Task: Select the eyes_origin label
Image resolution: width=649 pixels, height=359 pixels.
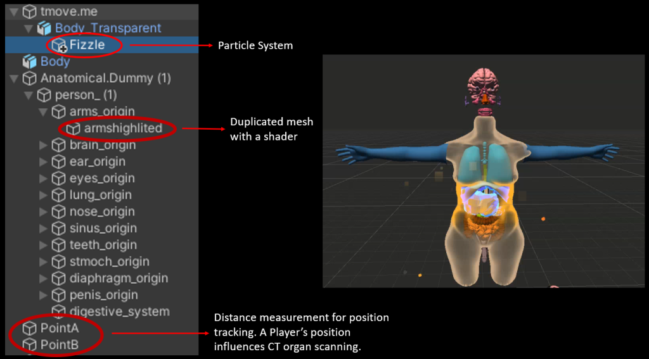Action: [102, 179]
